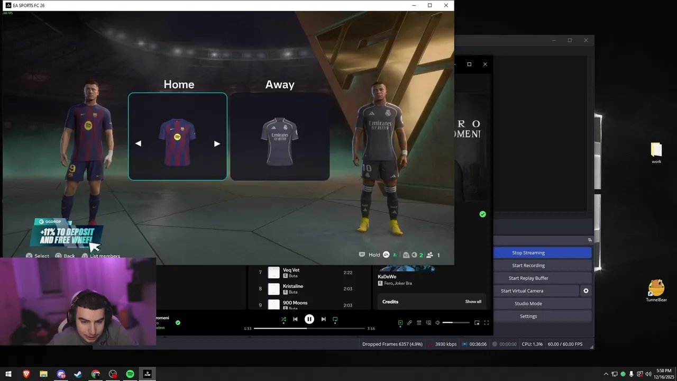Toggle shuffle in Spotify player
The image size is (677, 381).
(x=283, y=319)
